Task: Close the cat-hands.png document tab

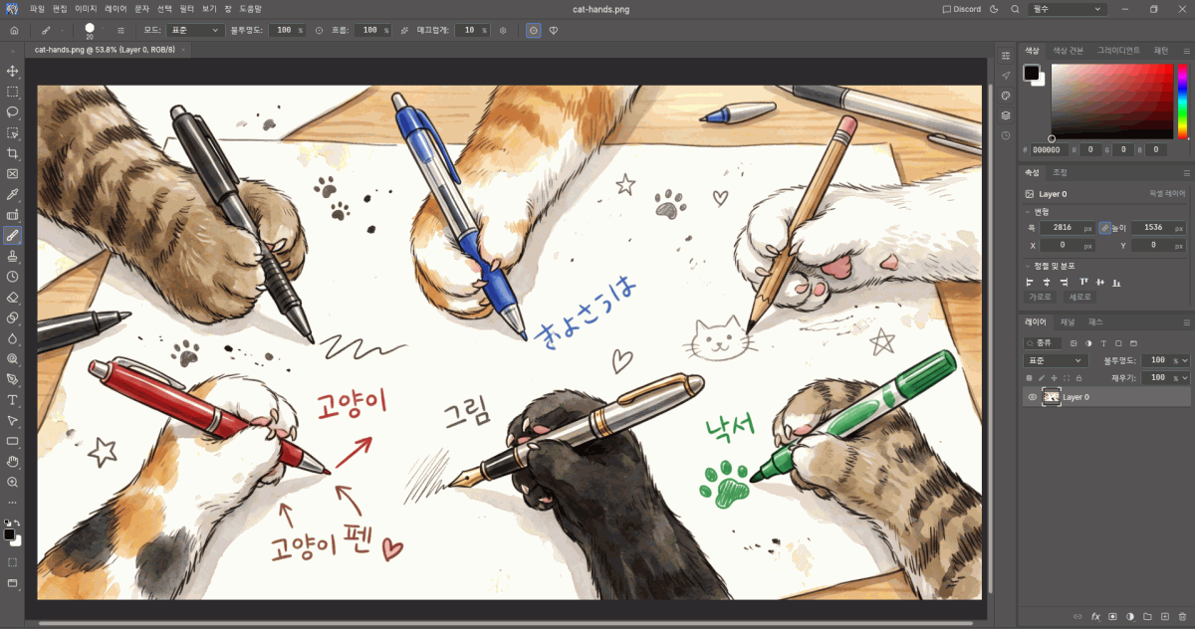Action: 182,48
